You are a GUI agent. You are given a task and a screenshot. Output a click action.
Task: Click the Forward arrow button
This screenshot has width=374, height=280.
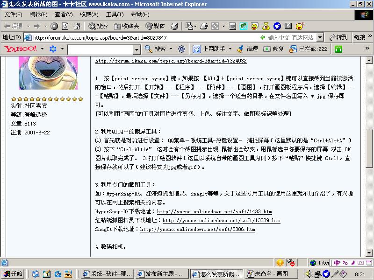(37, 26)
